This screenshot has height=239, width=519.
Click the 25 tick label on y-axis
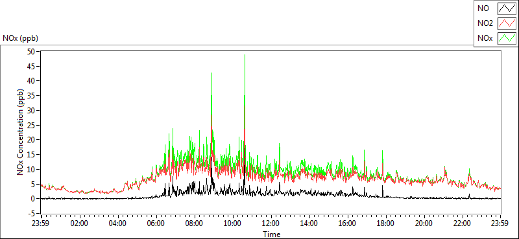(x=32, y=125)
